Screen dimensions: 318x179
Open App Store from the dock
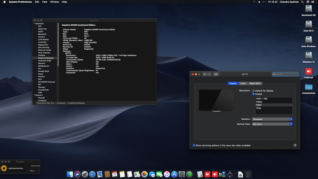174,174
